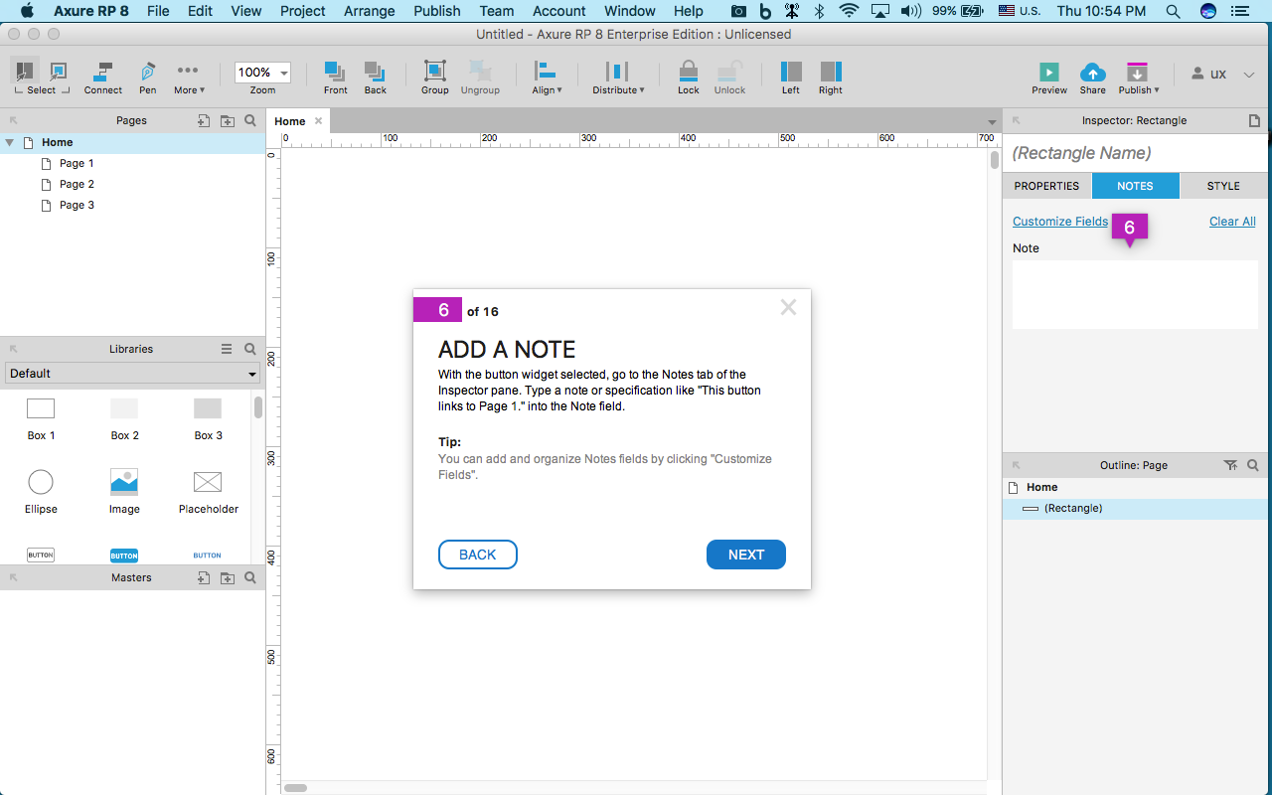This screenshot has width=1272, height=795.
Task: Search the Masters pane
Action: click(x=250, y=577)
